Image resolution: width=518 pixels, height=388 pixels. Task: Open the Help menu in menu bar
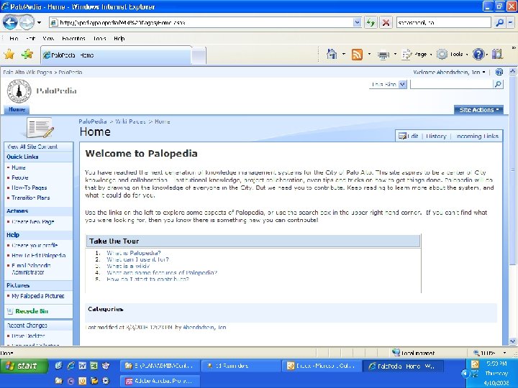coord(119,39)
